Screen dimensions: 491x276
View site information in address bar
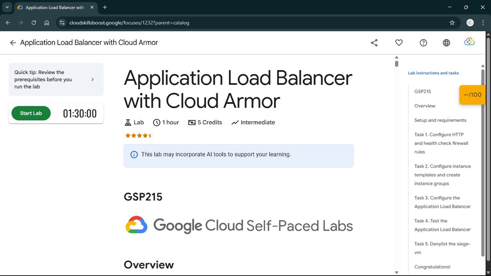pyautogui.click(x=63, y=23)
